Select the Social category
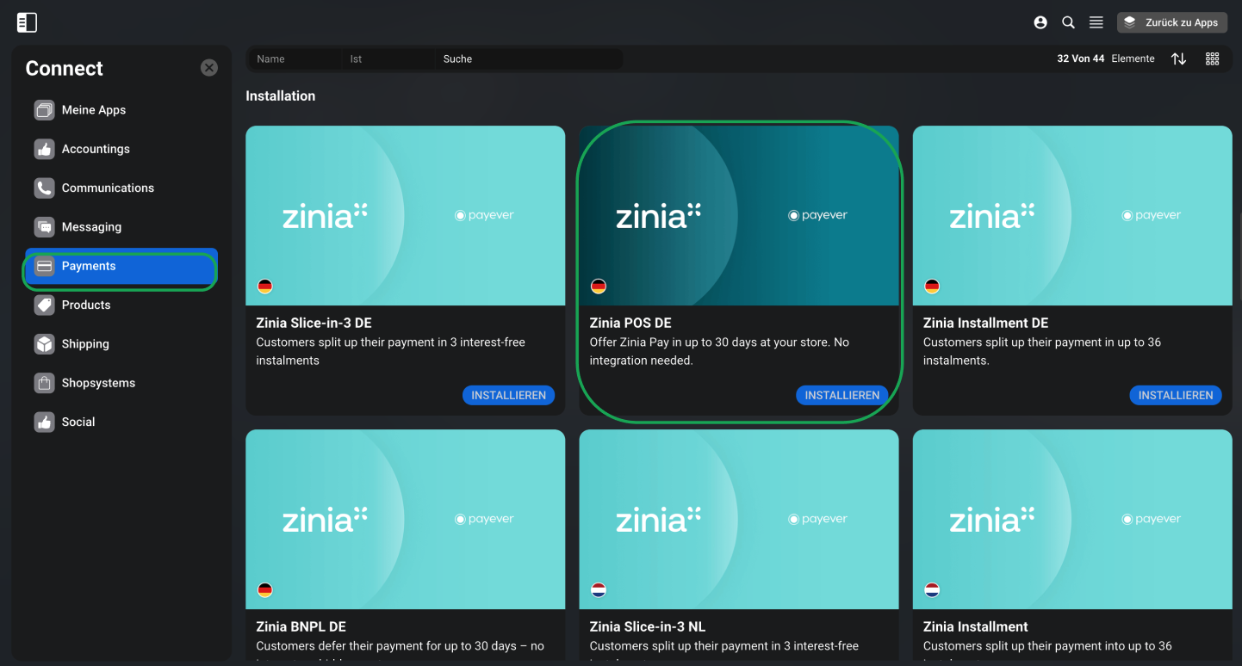 click(x=121, y=422)
